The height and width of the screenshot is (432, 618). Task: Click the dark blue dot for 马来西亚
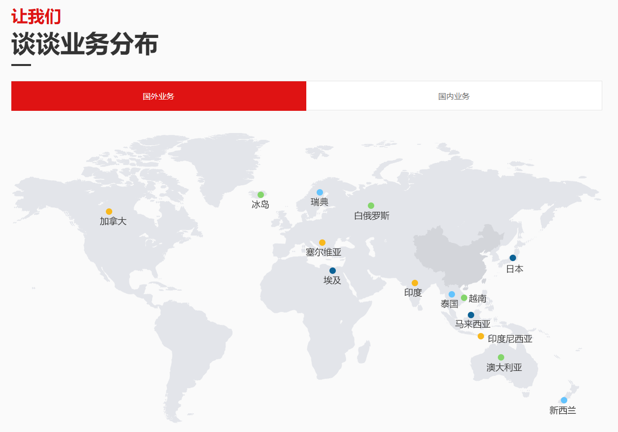coord(471,315)
